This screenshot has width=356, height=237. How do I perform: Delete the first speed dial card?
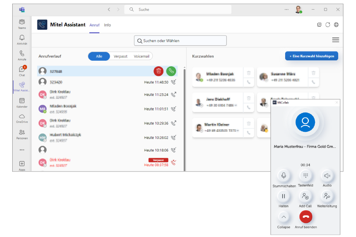pos(248,73)
